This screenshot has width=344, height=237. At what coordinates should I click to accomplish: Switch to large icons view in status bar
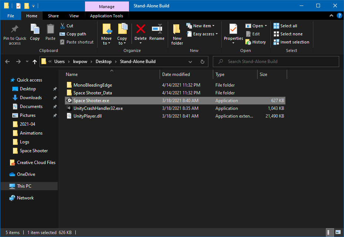click(x=338, y=233)
